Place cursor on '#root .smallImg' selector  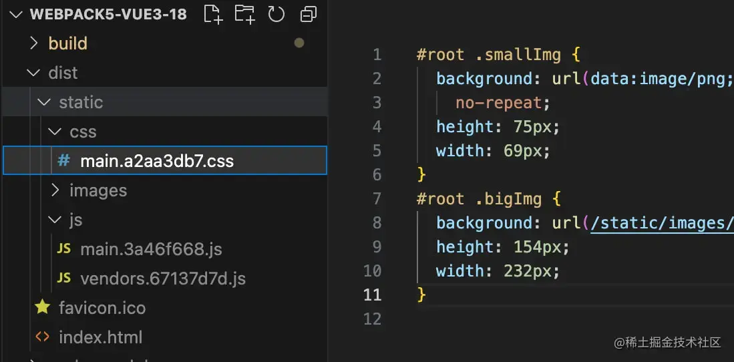[x=489, y=55]
